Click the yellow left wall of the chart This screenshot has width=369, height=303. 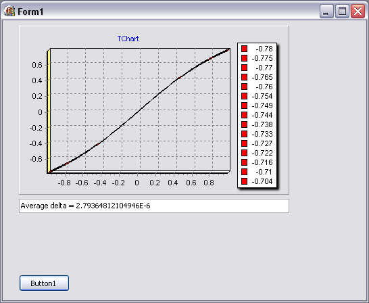point(49,111)
